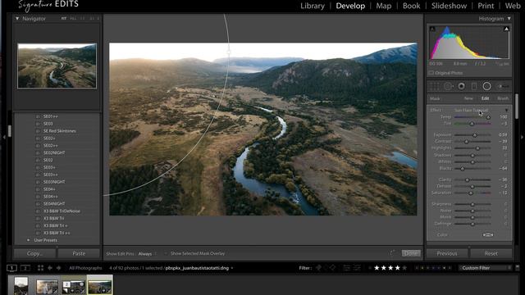
Task: Select the Crop Overlay tool icon
Action: 435,86
